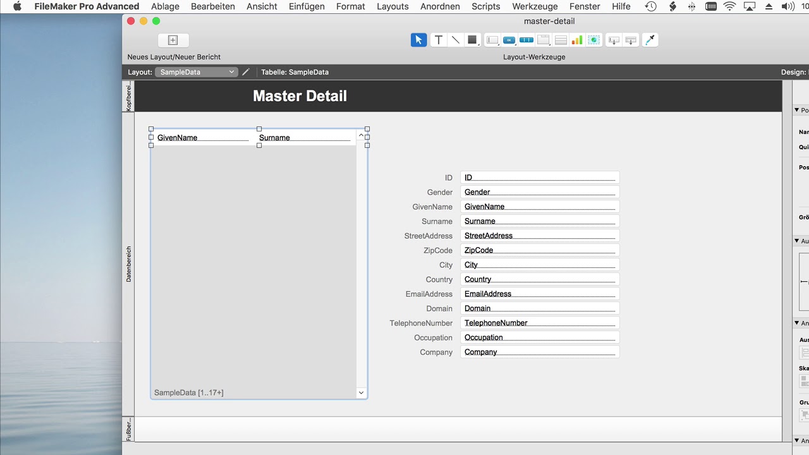Screen dimensions: 809x455
Task: Open the Ablage menu
Action: point(165,6)
